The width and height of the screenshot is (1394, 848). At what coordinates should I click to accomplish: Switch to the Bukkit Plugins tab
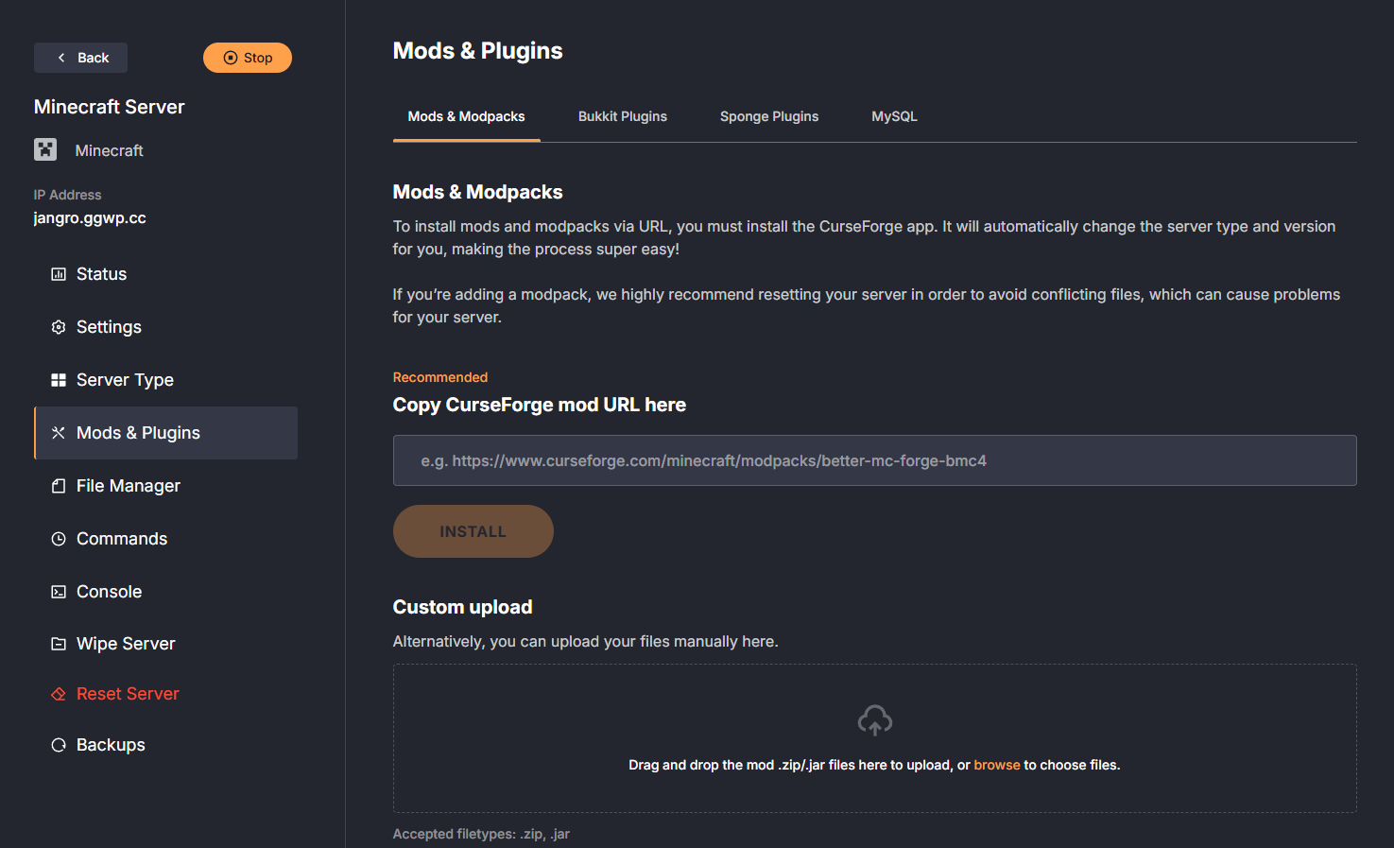(622, 115)
